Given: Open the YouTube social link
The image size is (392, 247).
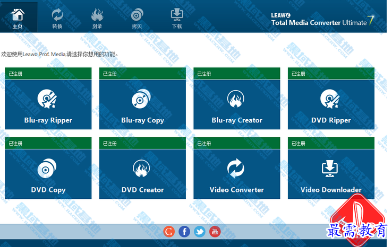Looking at the screenshot, I should (215, 232).
